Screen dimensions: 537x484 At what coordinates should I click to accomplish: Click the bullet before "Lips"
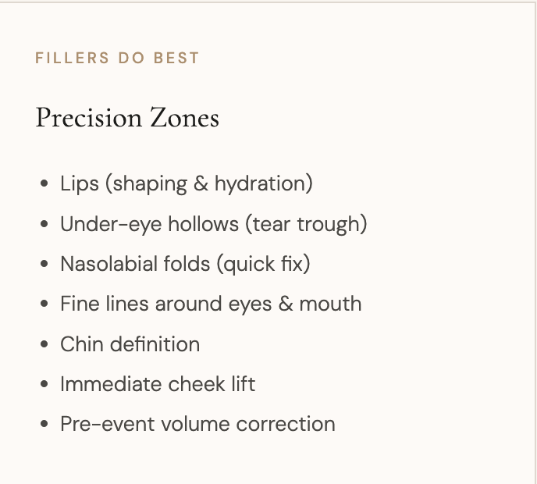tap(44, 185)
